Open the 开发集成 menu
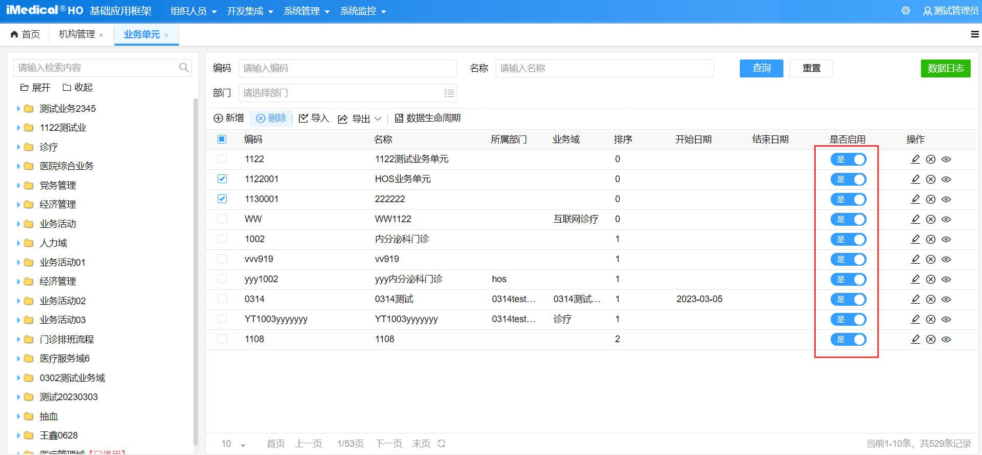This screenshot has height=455, width=982. (250, 11)
